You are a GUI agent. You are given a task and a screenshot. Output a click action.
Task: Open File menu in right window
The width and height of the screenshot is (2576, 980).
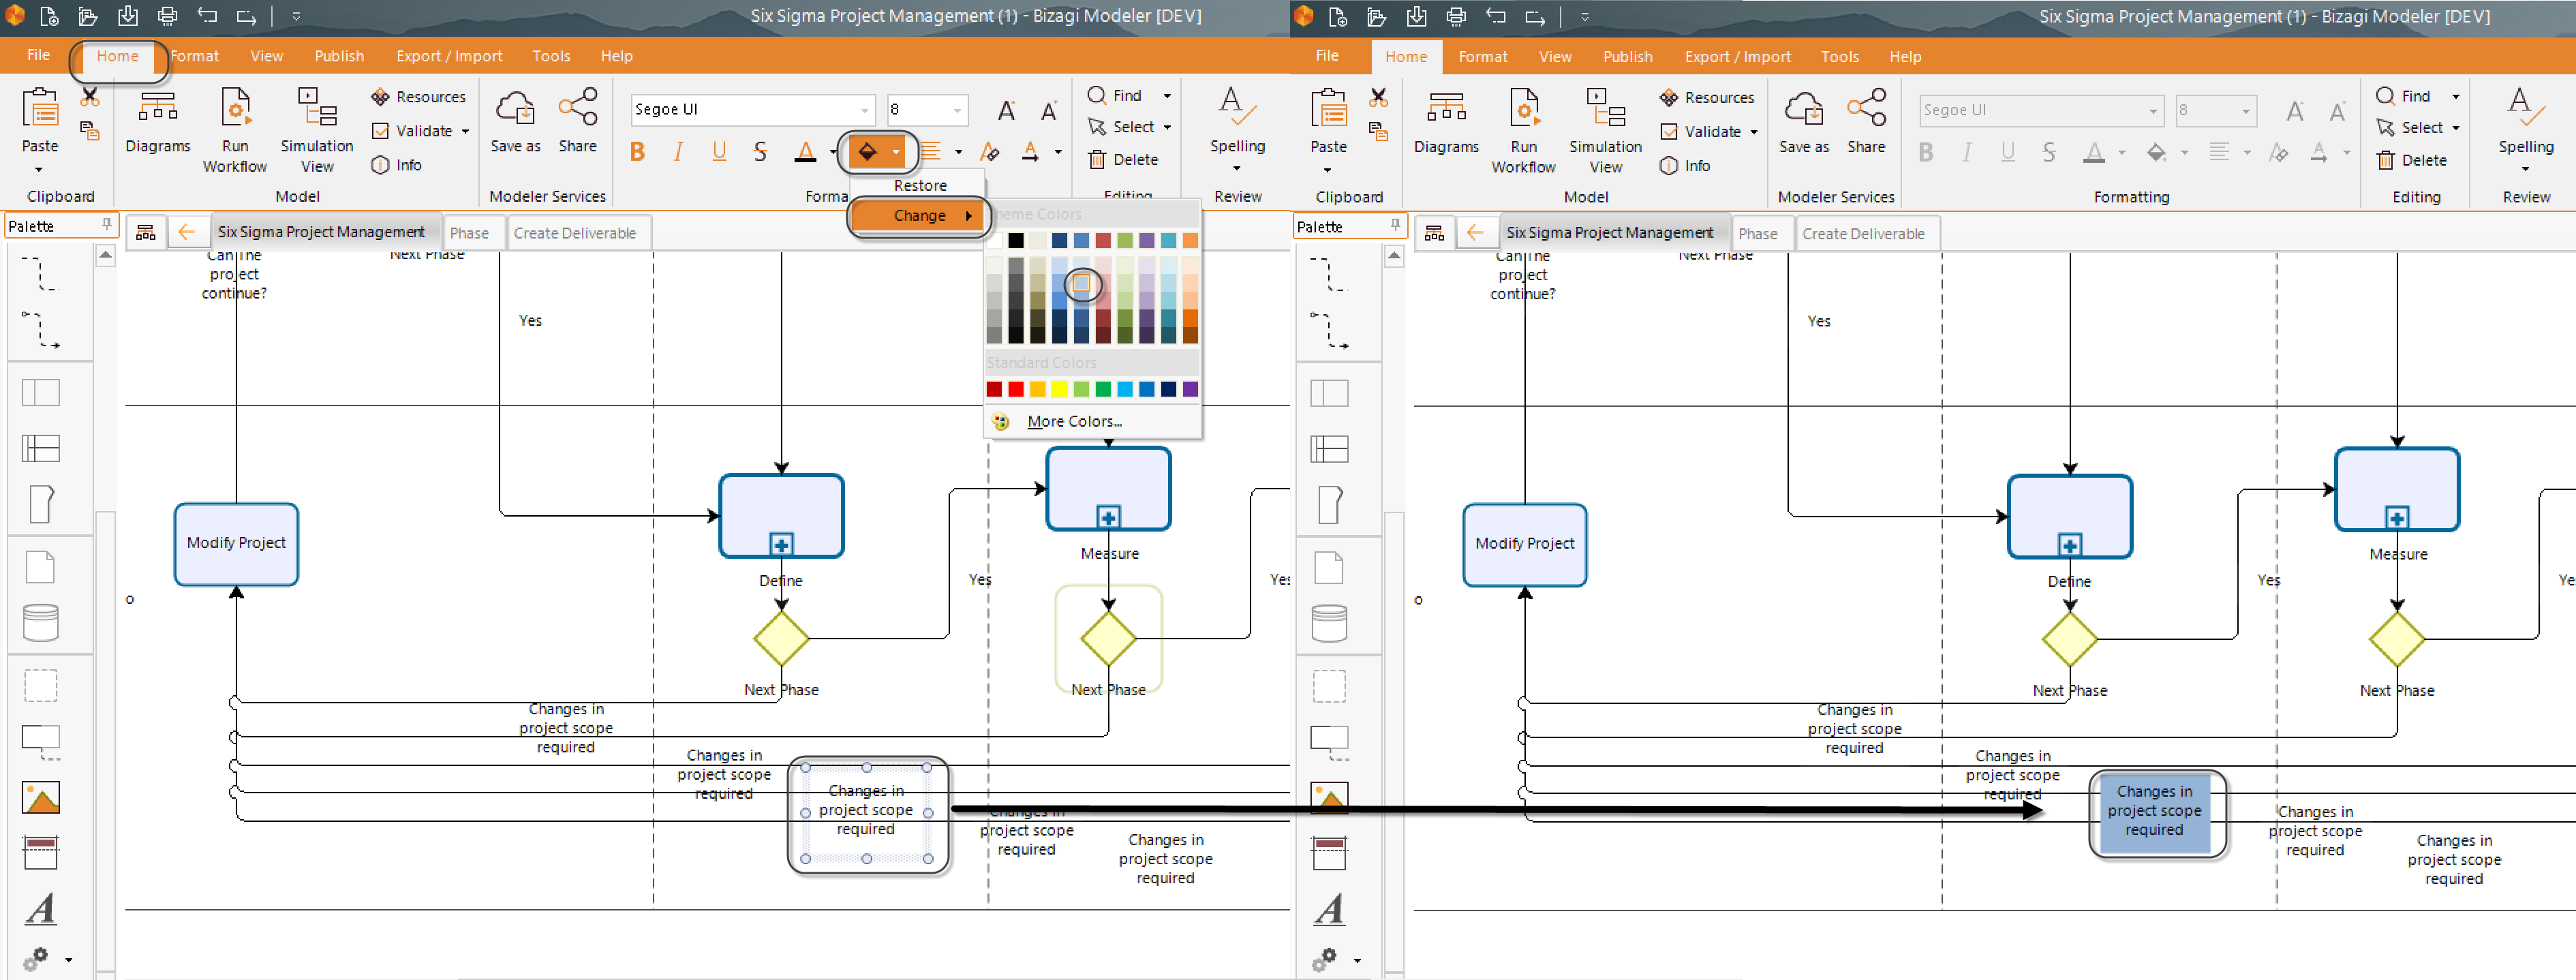1327,56
